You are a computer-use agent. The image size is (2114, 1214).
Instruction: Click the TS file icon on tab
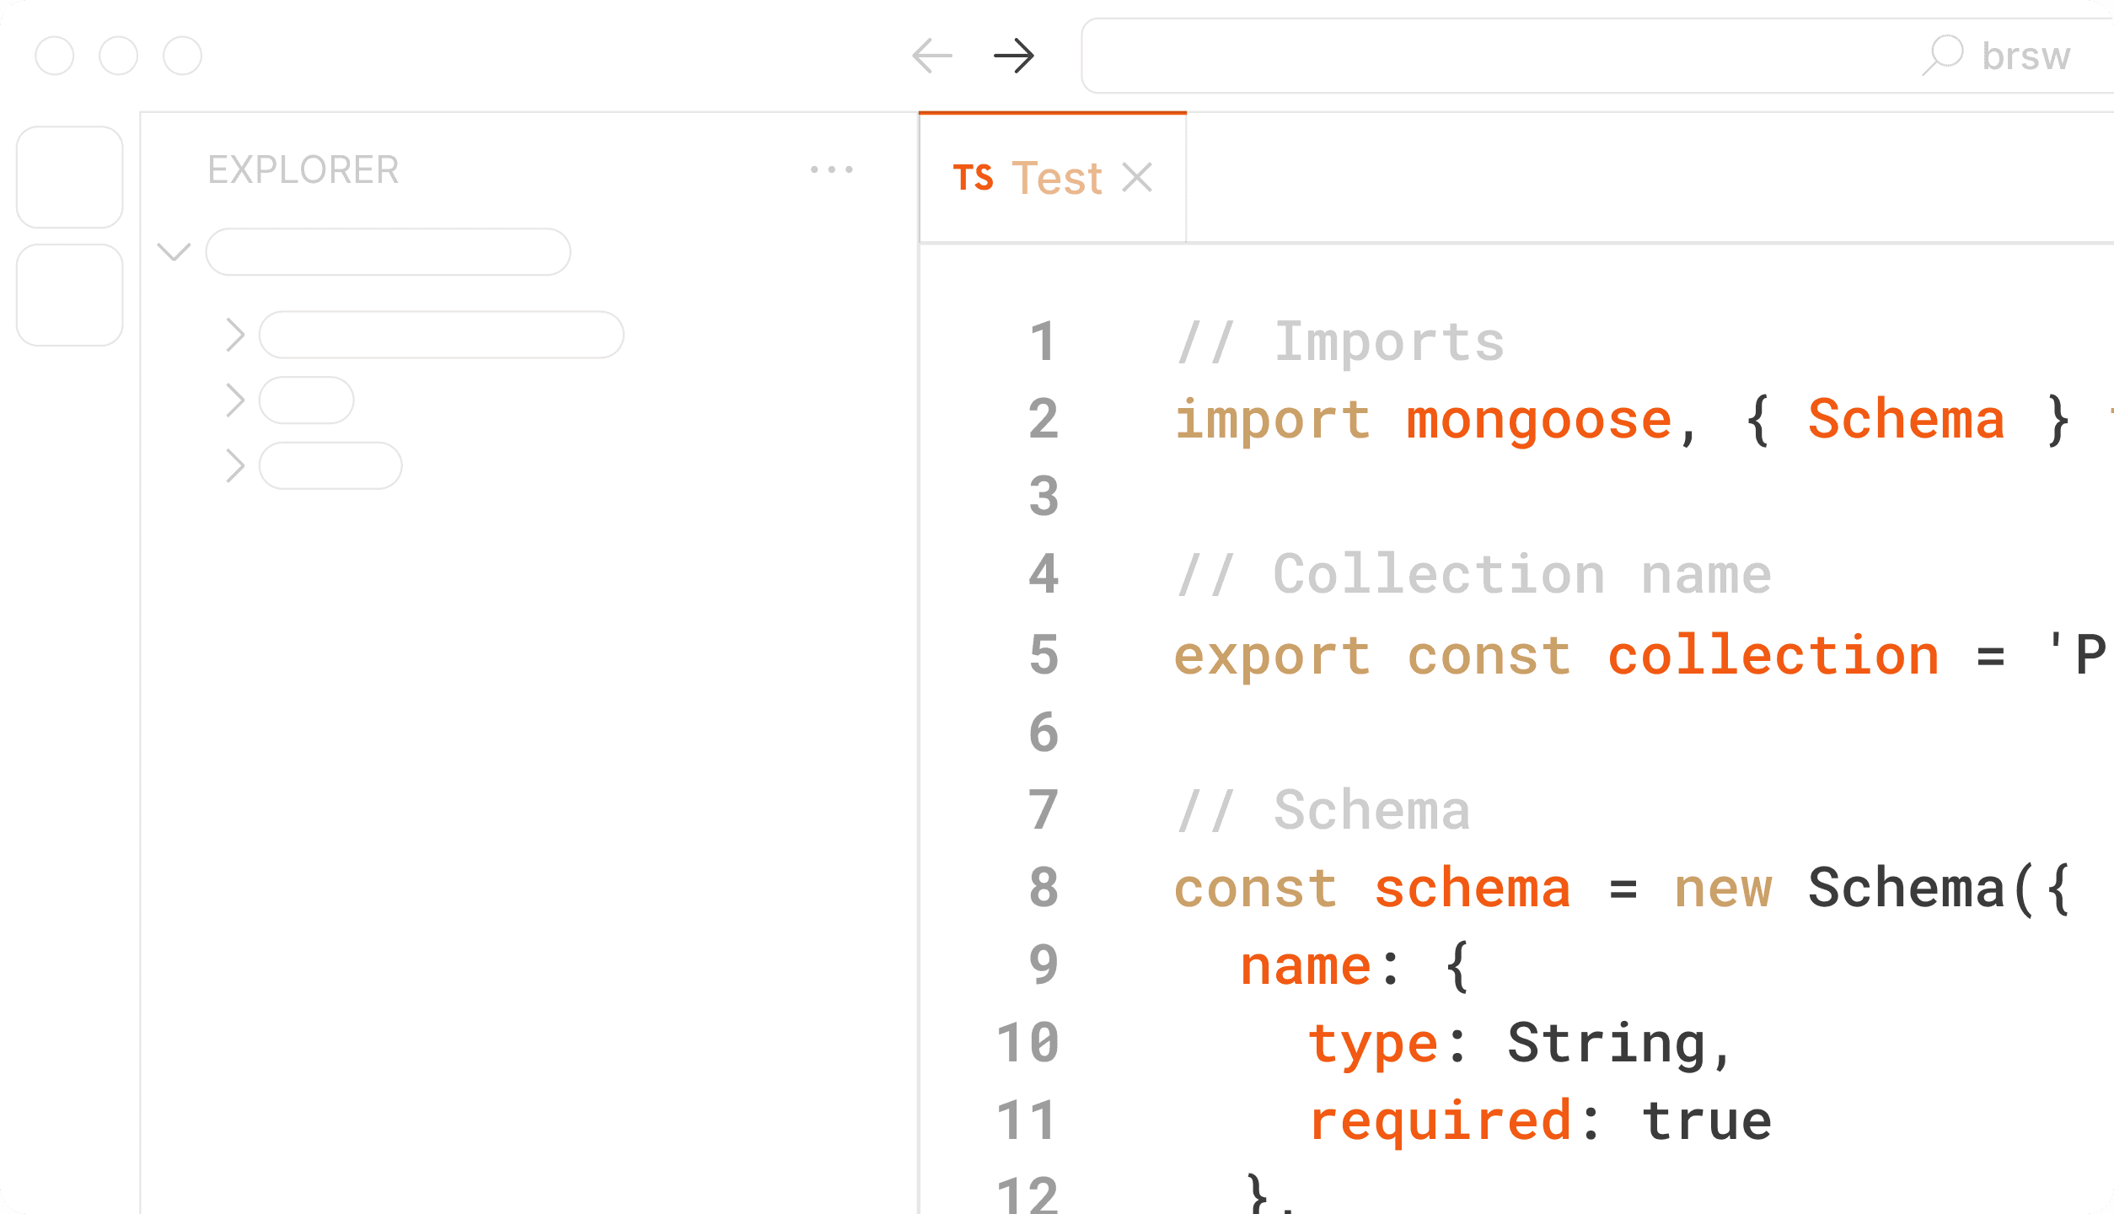click(x=973, y=178)
